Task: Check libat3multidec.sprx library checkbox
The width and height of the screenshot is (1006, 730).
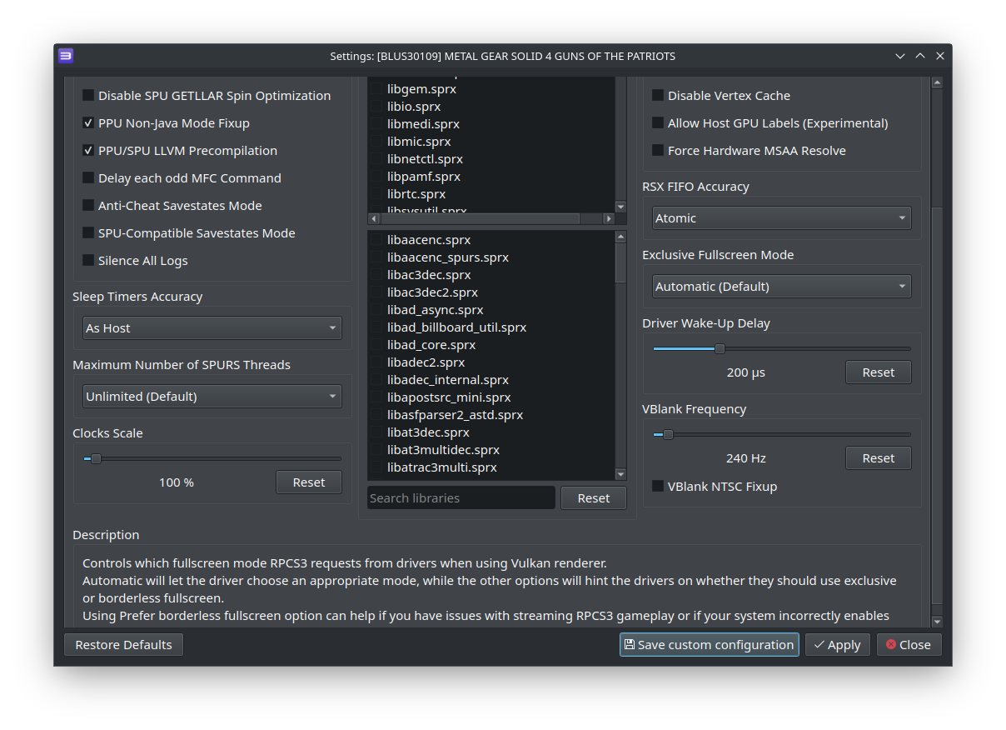Action: 377,450
